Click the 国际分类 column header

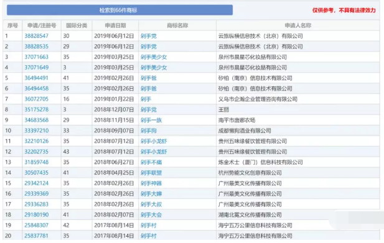coord(77,25)
